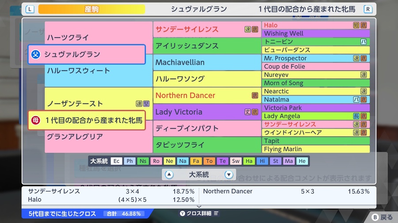Click the Ha lineage color swatch

pos(249,161)
